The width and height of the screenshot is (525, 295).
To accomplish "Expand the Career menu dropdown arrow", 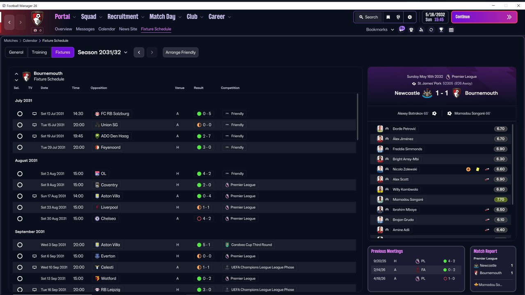I will [229, 17].
